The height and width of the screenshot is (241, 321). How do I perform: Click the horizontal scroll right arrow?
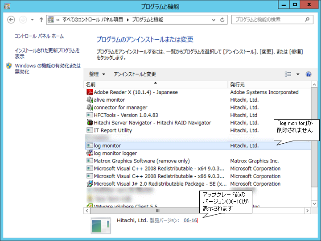pyautogui.click(x=307, y=211)
